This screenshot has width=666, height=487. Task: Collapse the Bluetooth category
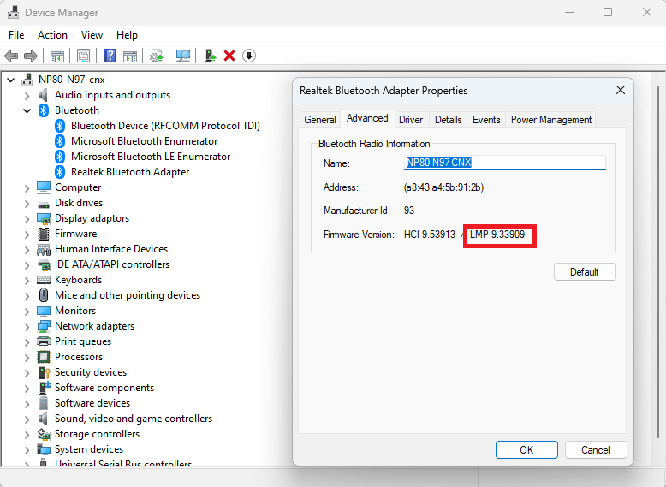pos(27,110)
